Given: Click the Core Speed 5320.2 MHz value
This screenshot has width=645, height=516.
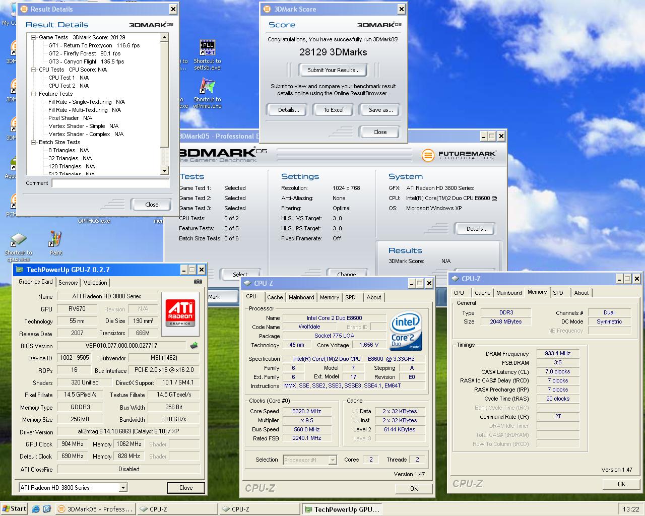Looking at the screenshot, I should 306,411.
